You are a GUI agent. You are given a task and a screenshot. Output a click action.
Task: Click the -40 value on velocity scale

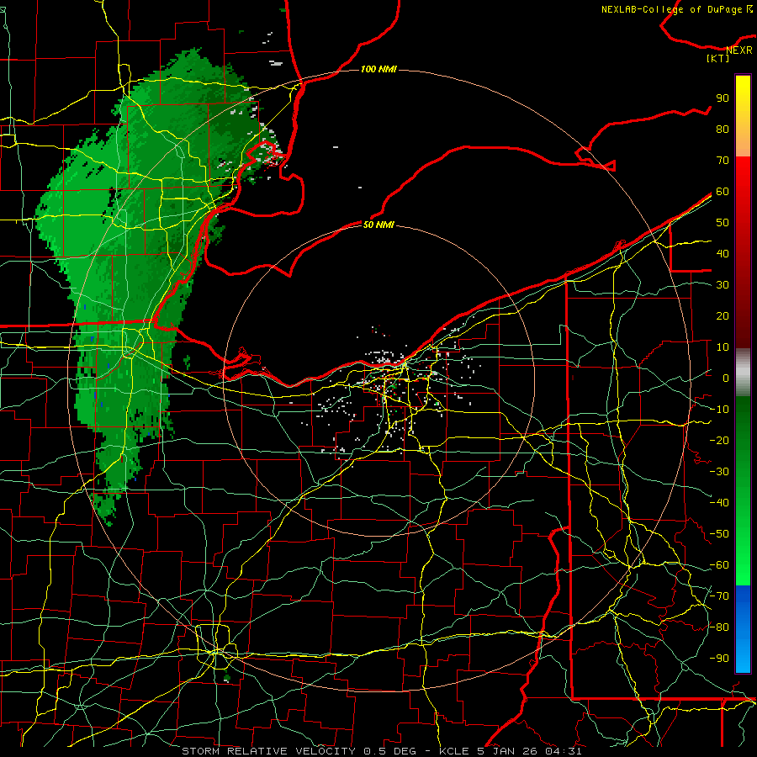[719, 503]
